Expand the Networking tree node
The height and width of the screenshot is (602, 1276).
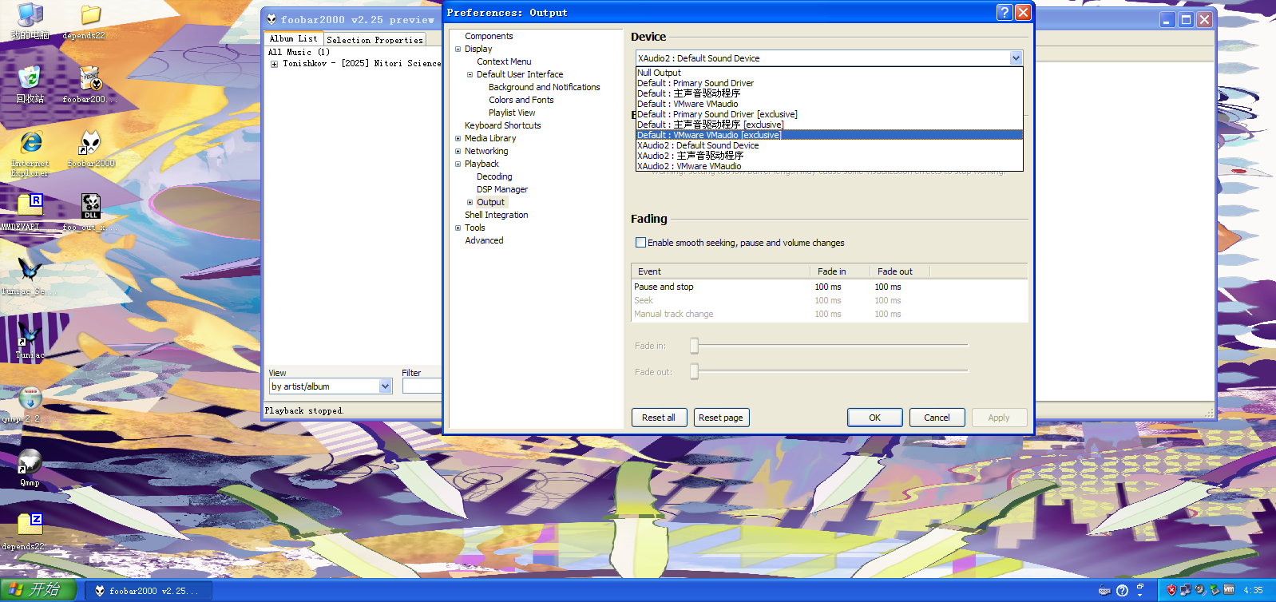458,151
